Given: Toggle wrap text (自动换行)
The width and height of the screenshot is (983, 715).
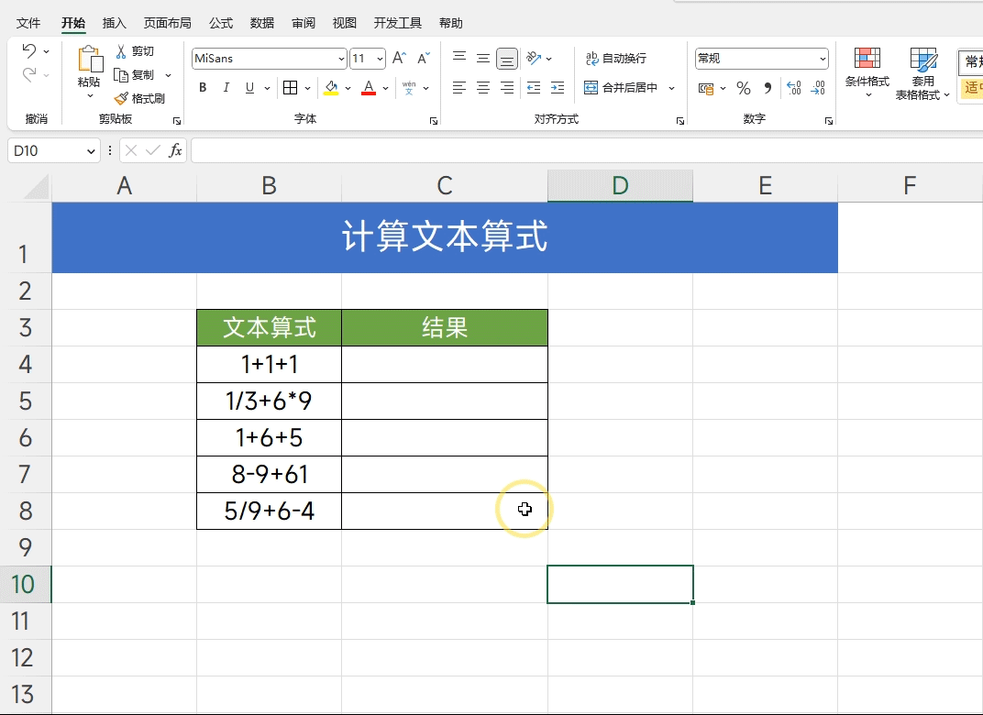Looking at the screenshot, I should (x=615, y=59).
